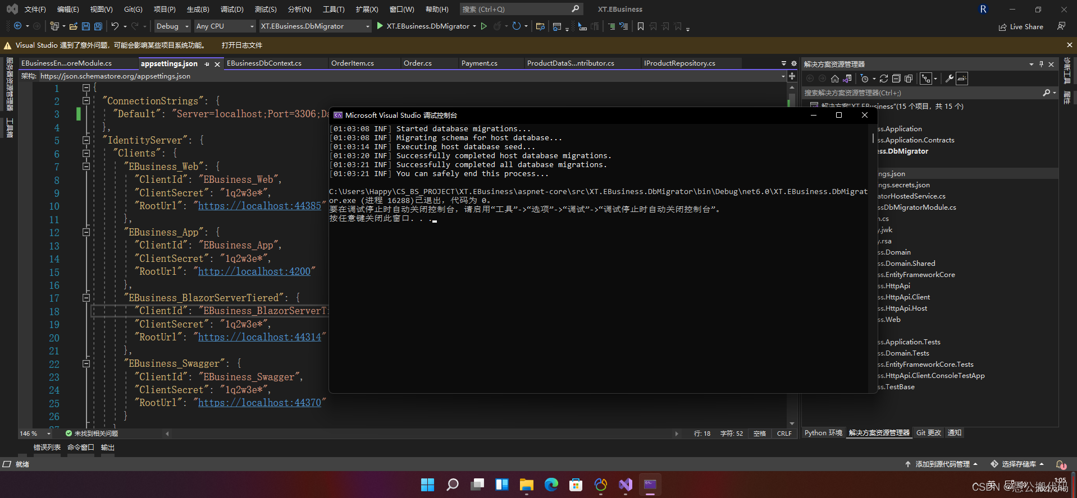
Task: Collapse the EBusiness_App JSON block
Action: pos(86,232)
